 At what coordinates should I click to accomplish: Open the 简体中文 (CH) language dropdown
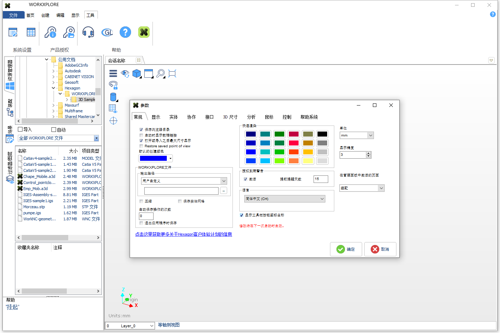tap(285, 199)
